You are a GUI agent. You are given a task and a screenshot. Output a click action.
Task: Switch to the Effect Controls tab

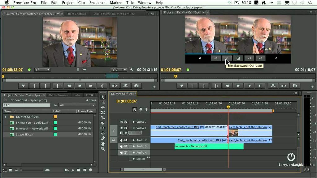pyautogui.click(x=76, y=13)
